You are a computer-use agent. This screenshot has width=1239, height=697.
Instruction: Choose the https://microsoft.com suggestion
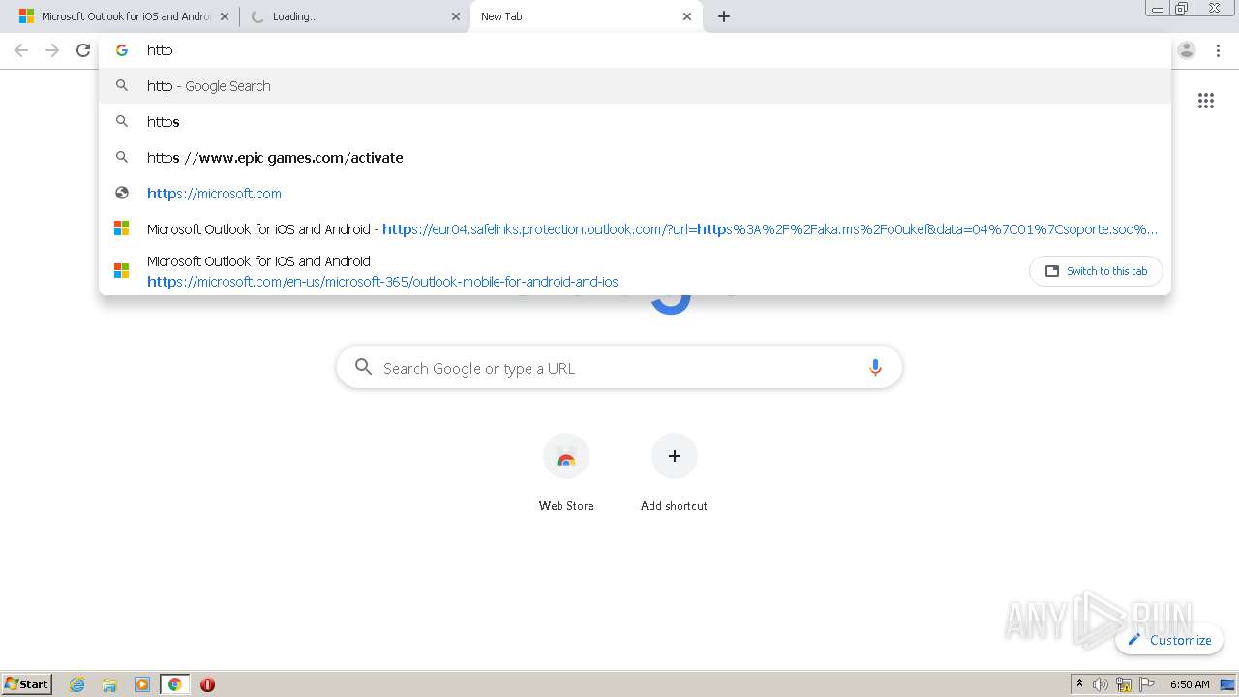[635, 194]
